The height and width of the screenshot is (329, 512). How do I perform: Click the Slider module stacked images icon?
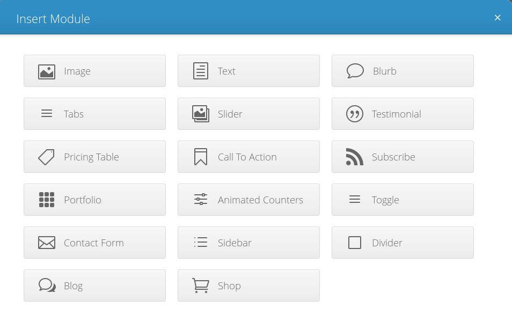[x=201, y=114]
